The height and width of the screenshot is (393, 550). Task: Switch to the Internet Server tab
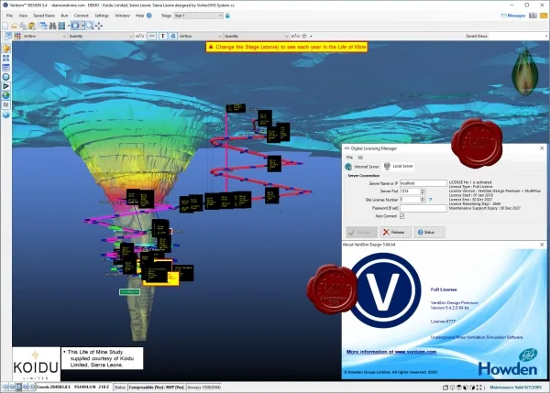pos(363,167)
